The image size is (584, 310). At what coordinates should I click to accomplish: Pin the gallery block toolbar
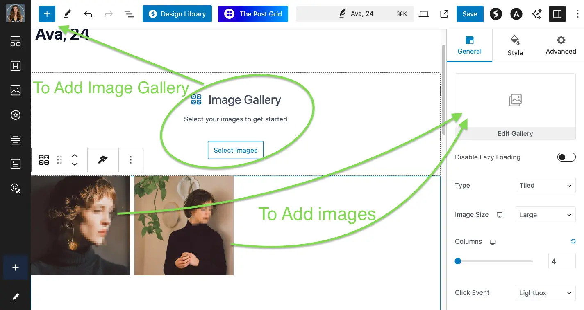(x=102, y=159)
